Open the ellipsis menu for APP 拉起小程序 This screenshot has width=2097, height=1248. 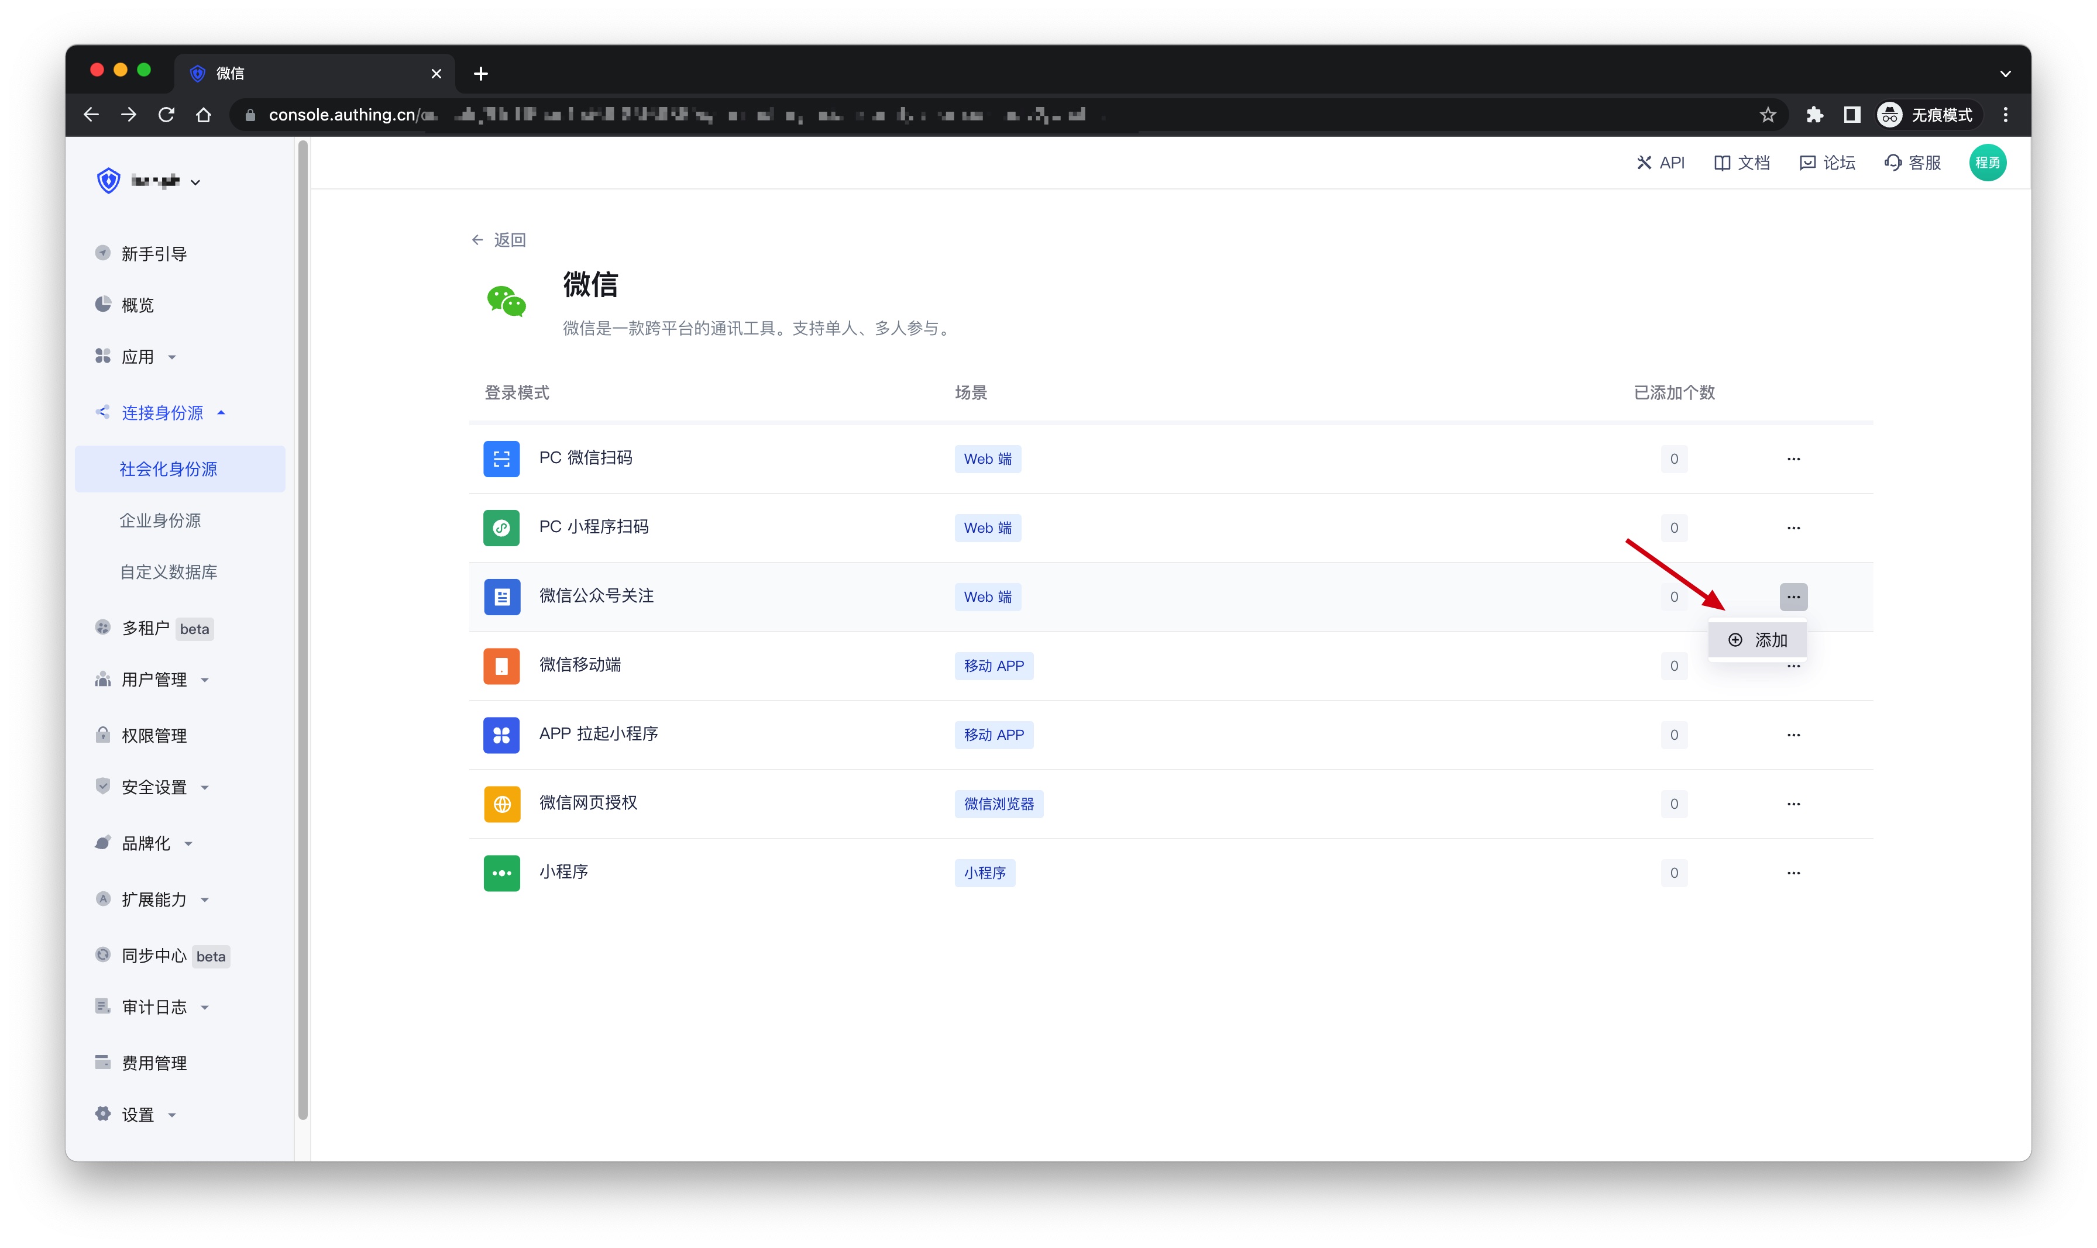(1793, 734)
